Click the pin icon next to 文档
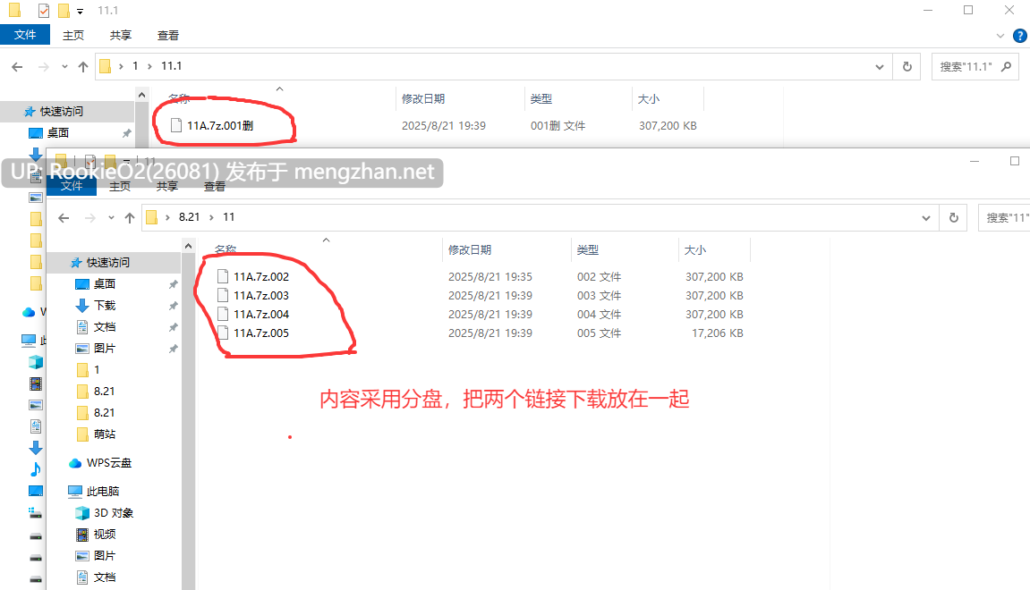The height and width of the screenshot is (590, 1030). (174, 327)
